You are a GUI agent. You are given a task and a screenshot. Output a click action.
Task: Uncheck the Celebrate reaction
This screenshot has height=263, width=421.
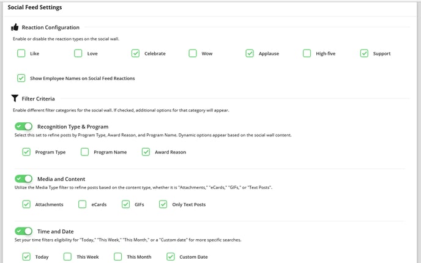(x=136, y=53)
